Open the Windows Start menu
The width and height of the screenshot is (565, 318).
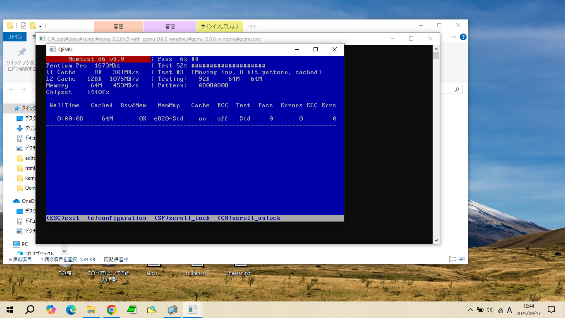(10, 310)
